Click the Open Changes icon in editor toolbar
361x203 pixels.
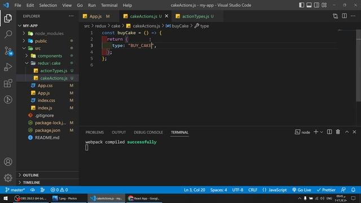point(335,16)
